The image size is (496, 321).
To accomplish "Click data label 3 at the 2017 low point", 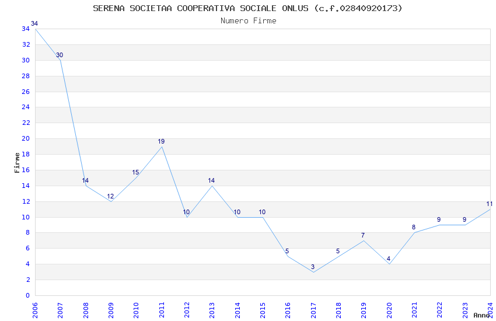I will [313, 267].
